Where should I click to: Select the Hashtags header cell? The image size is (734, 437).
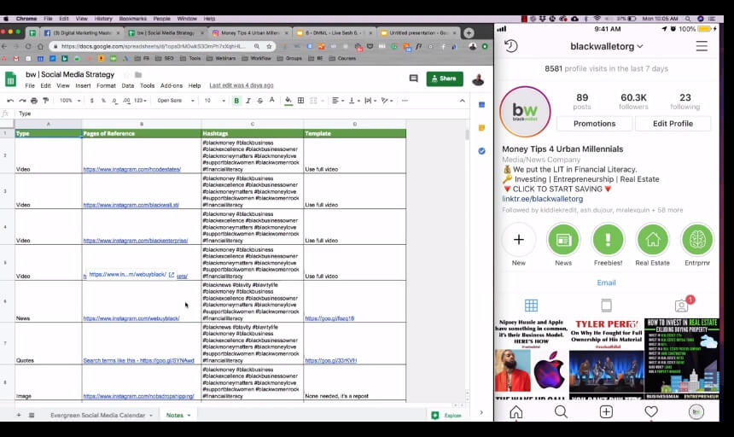tap(253, 133)
